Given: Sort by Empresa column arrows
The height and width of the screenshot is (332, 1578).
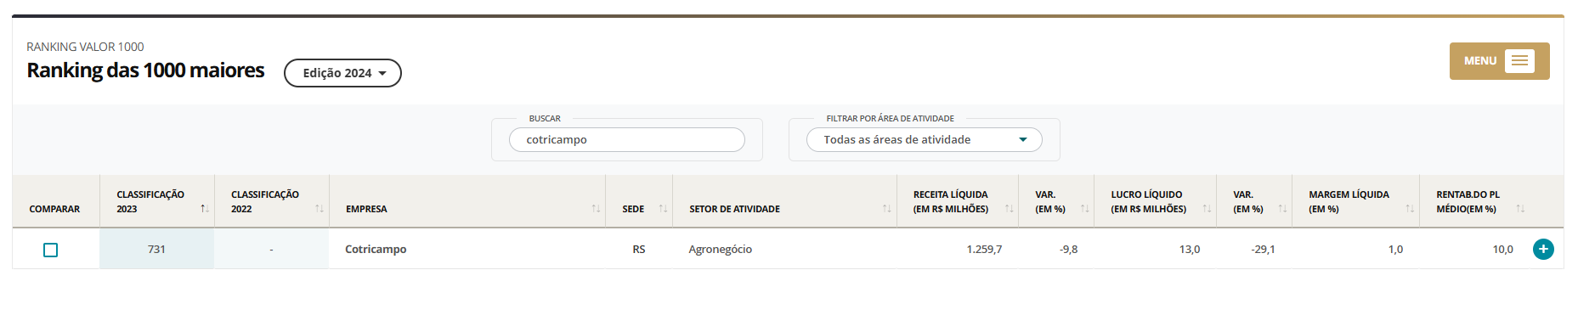Looking at the screenshot, I should tap(596, 209).
